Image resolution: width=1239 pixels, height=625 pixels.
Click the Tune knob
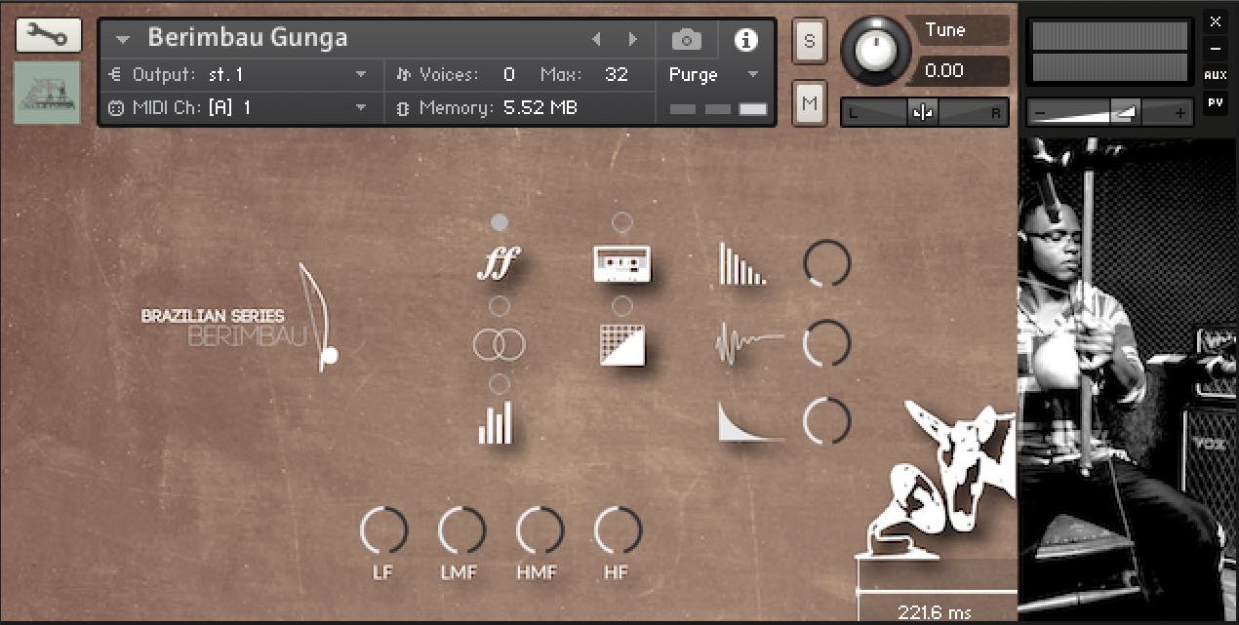click(875, 50)
